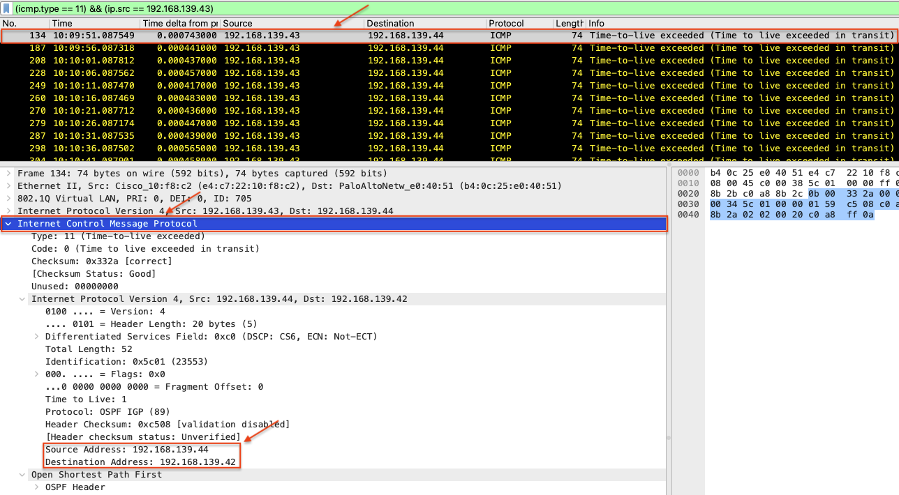The width and height of the screenshot is (899, 495).
Task: Select the Type: 11 field line
Action: click(x=108, y=236)
